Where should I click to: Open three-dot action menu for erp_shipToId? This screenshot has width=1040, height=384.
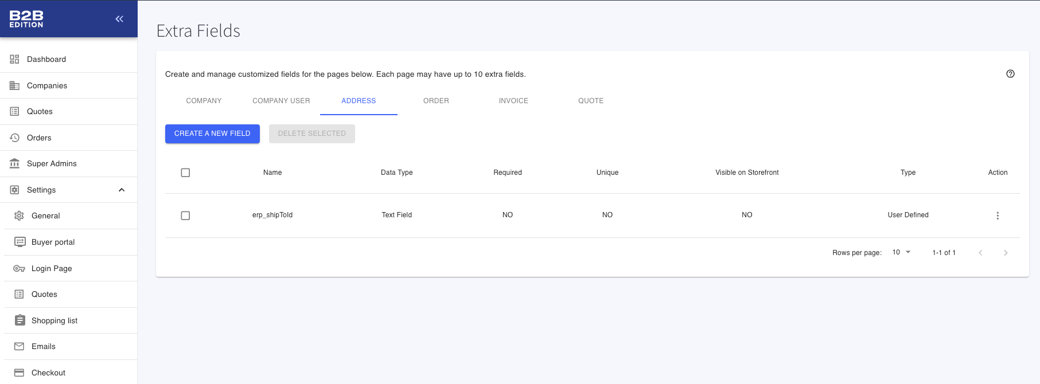[998, 215]
